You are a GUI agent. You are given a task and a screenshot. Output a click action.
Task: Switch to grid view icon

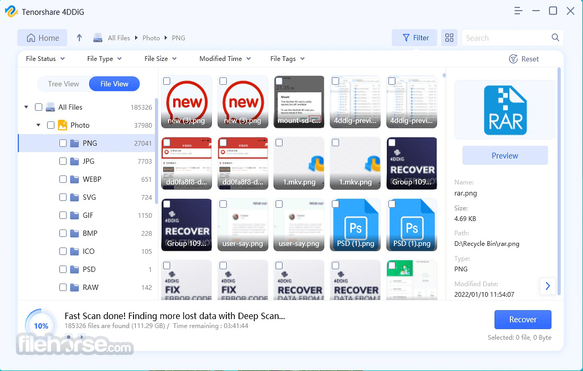[x=449, y=38]
